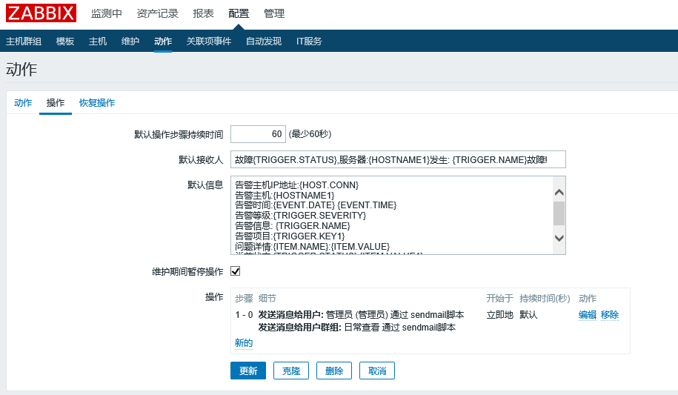Go to 关联项事件 submenu
The height and width of the screenshot is (395, 678).
(x=209, y=41)
